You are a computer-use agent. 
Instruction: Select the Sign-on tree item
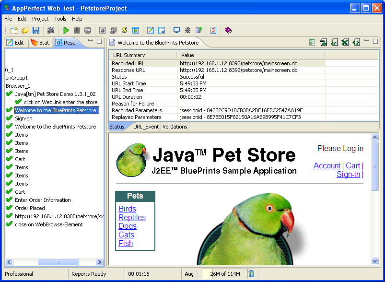tap(24, 118)
